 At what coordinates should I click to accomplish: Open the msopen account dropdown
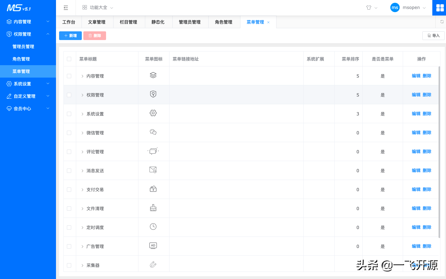click(x=408, y=7)
